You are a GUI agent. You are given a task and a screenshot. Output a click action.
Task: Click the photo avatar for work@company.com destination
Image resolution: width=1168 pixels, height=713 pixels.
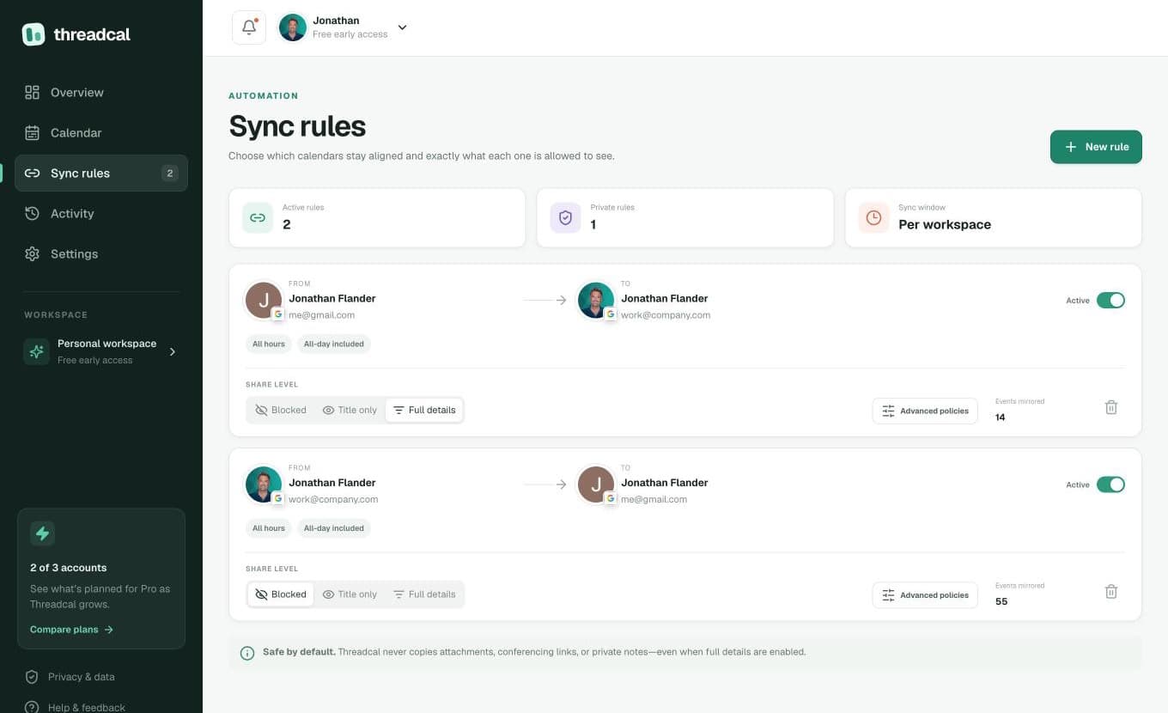tap(596, 300)
